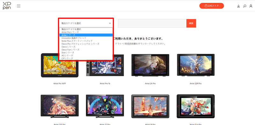Screen dimensions: 255x125
Task: Click the Artist 24 Pro name label
Action: 150,83
